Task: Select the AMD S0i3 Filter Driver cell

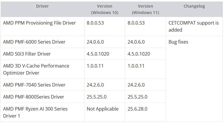Action: [x=27, y=54]
